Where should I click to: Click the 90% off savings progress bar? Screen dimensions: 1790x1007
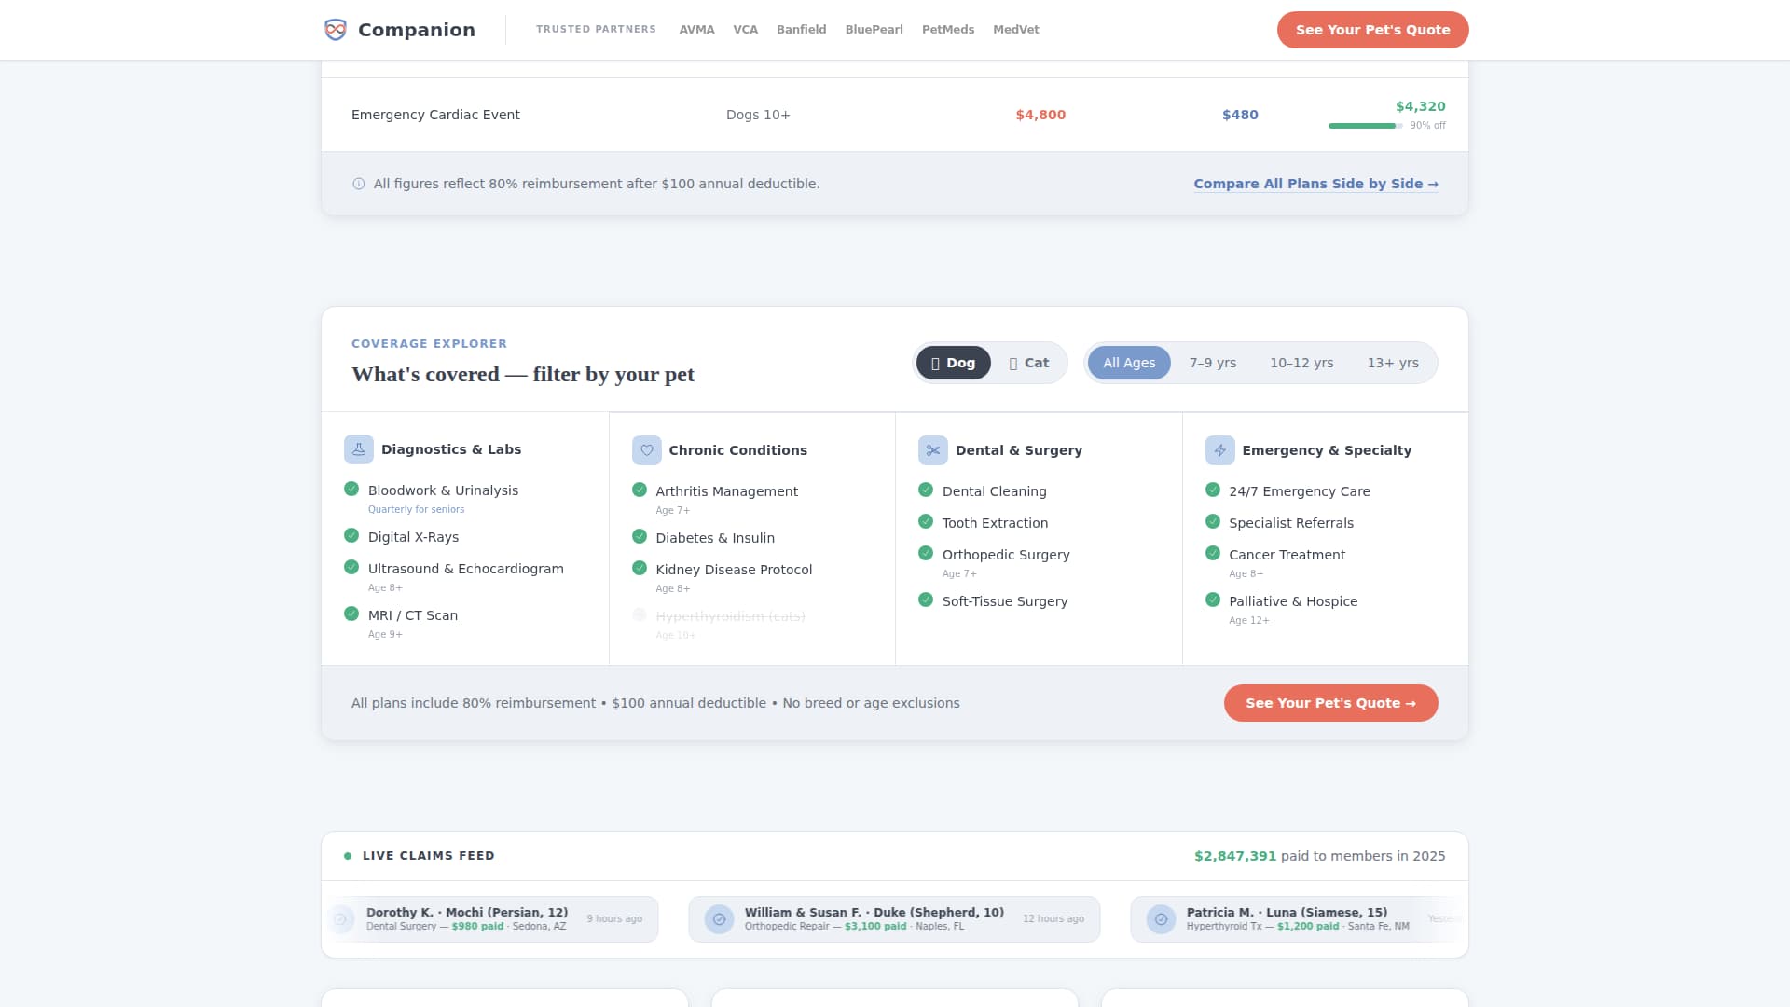[1364, 126]
